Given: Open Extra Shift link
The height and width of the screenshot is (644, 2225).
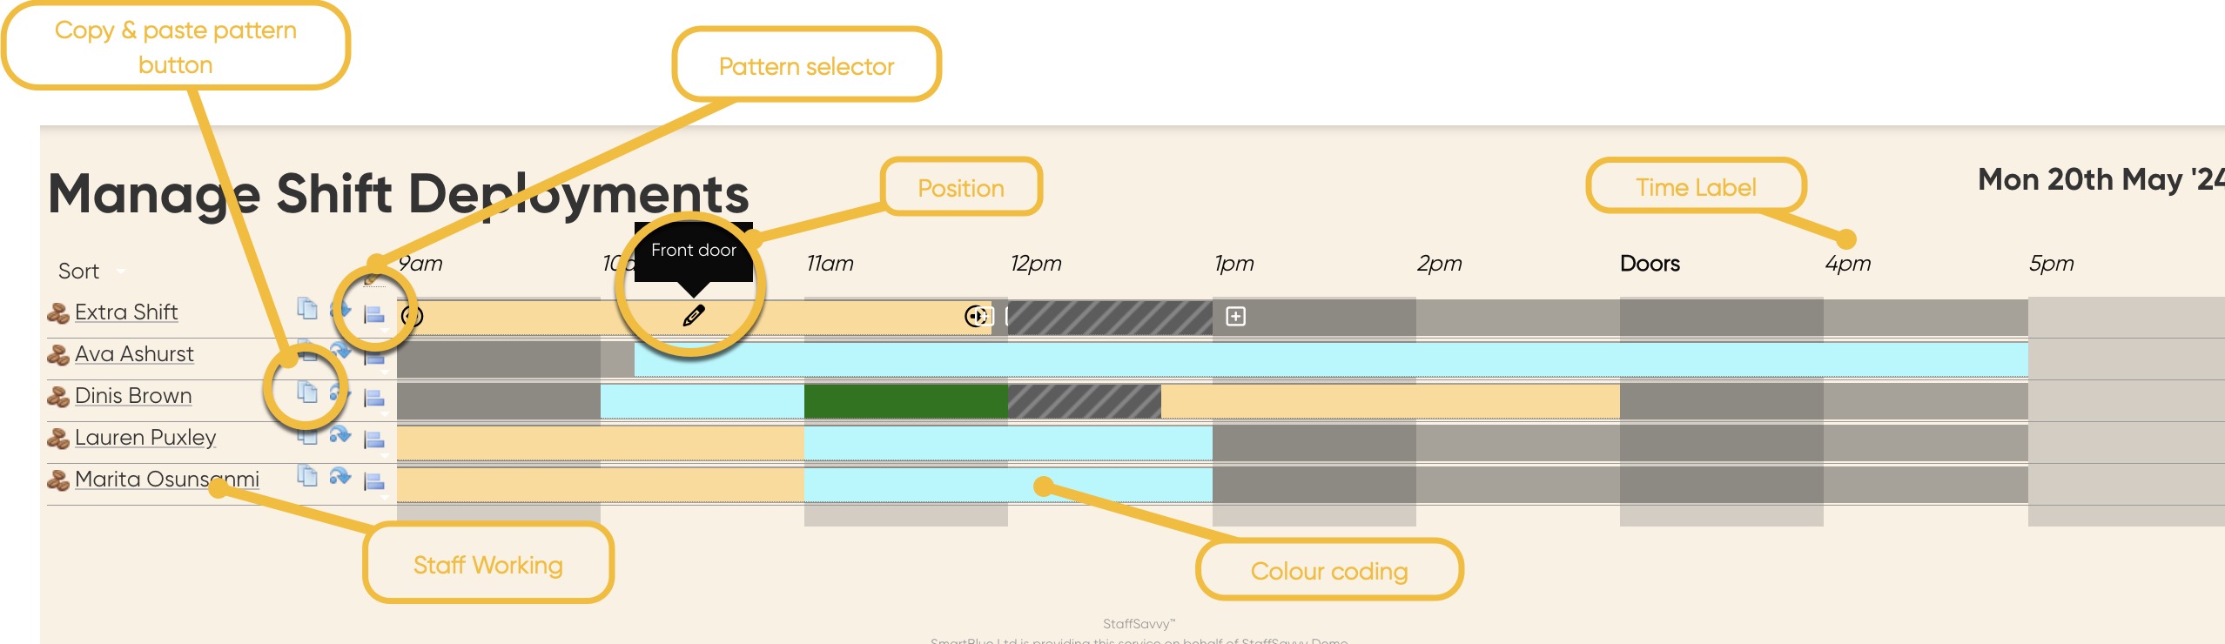Looking at the screenshot, I should pos(126,312).
